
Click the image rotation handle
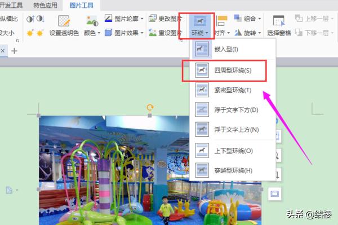tap(150, 107)
